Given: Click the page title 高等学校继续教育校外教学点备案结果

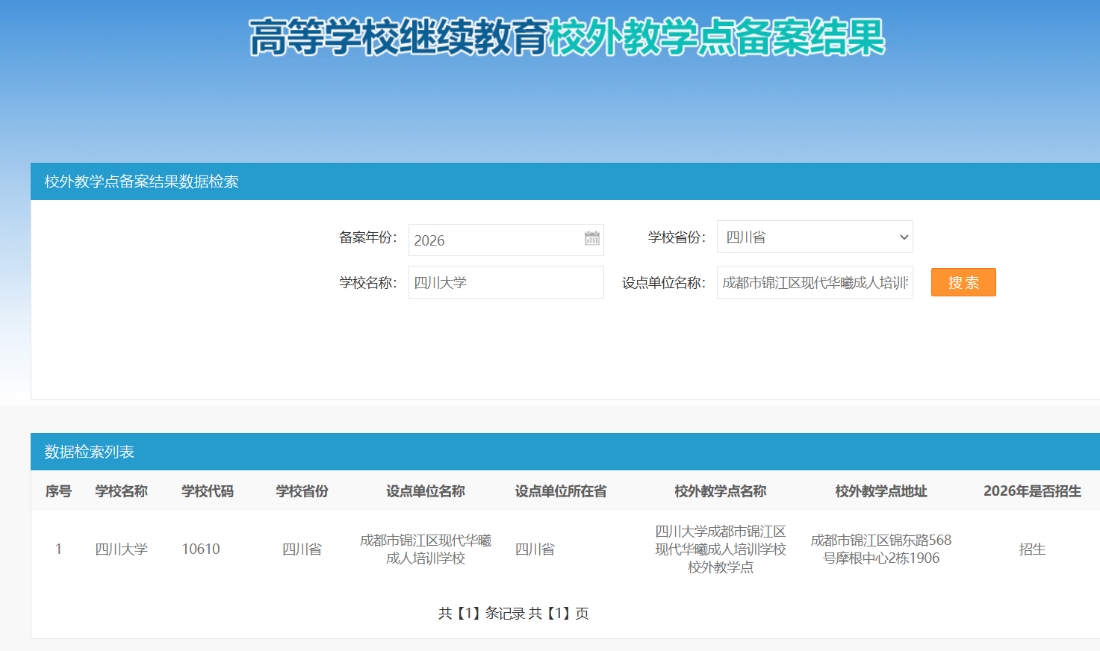Looking at the screenshot, I should pos(567,37).
